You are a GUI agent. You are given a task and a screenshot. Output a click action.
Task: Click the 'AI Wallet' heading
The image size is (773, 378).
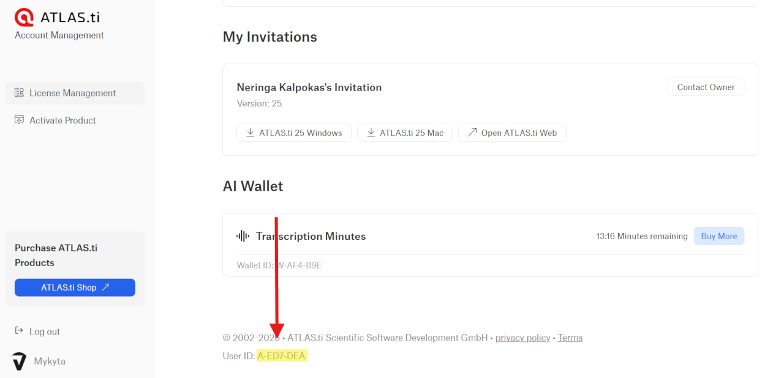click(x=253, y=186)
